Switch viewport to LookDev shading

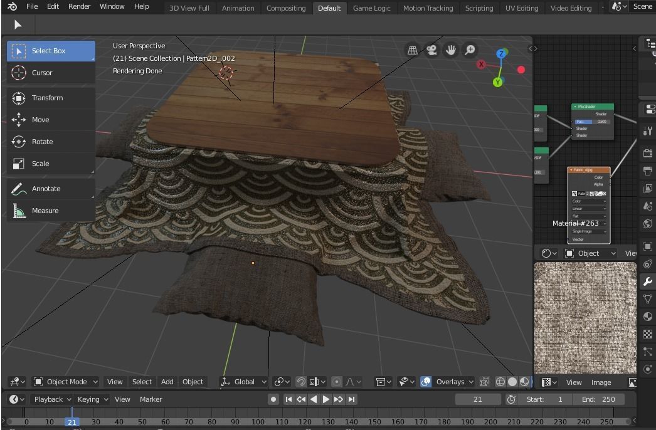[x=524, y=382]
